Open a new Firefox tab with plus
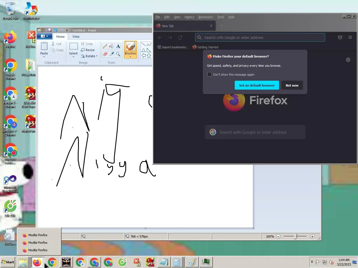Image resolution: width=358 pixels, height=268 pixels. (222, 26)
